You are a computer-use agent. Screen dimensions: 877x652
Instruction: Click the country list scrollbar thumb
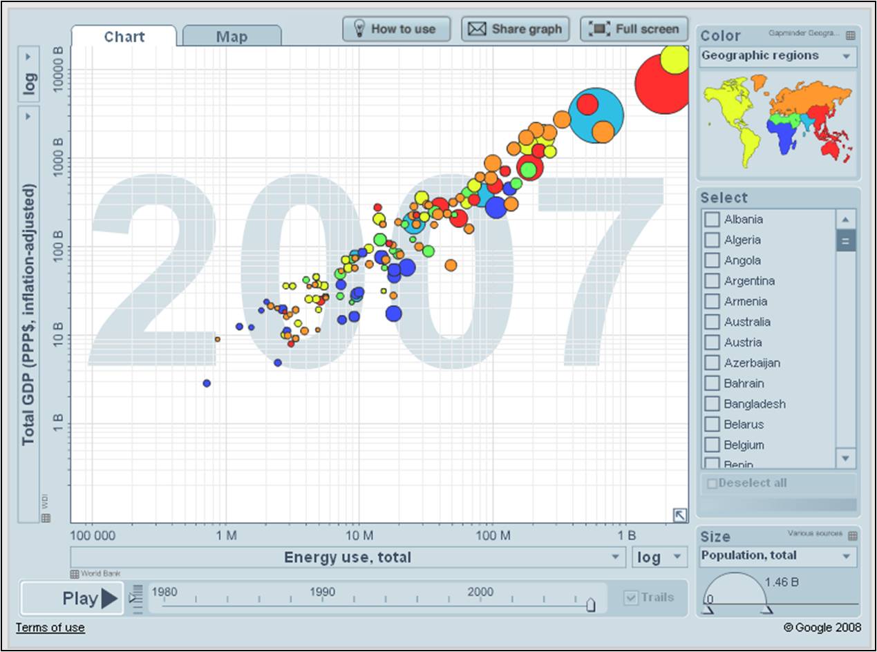pos(846,241)
